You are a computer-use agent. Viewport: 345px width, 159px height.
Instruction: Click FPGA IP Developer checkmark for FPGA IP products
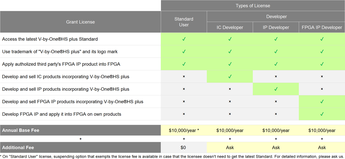(322, 102)
